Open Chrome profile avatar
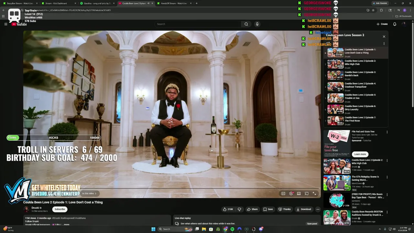 (404, 10)
